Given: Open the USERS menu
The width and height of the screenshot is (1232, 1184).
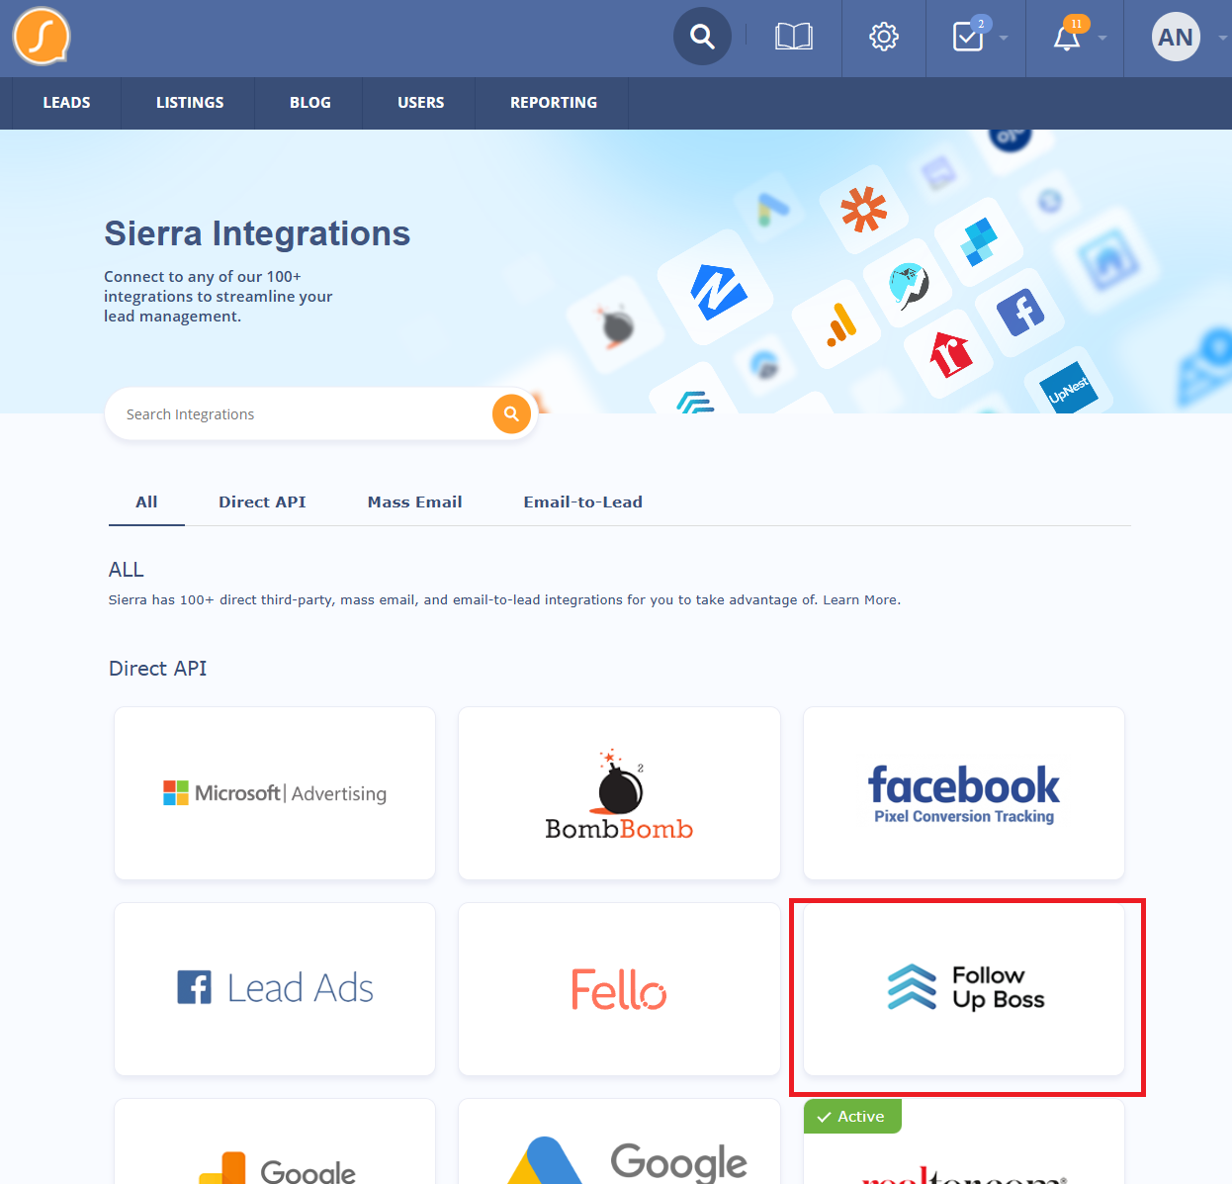Looking at the screenshot, I should pos(421,103).
